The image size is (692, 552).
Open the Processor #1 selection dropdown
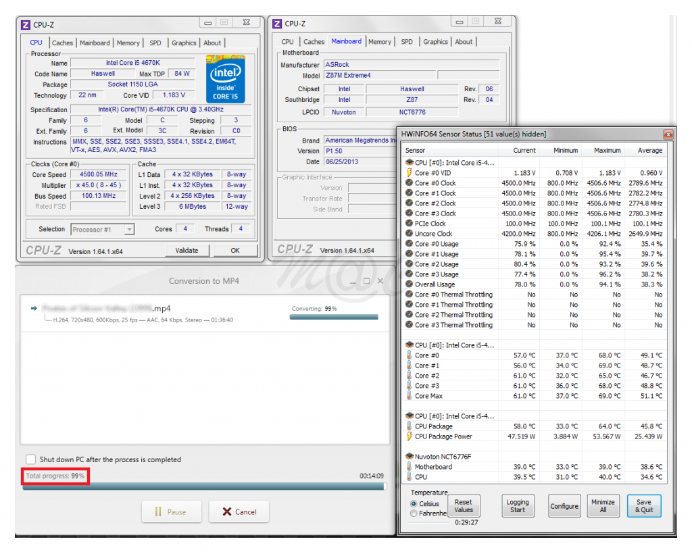click(x=103, y=230)
